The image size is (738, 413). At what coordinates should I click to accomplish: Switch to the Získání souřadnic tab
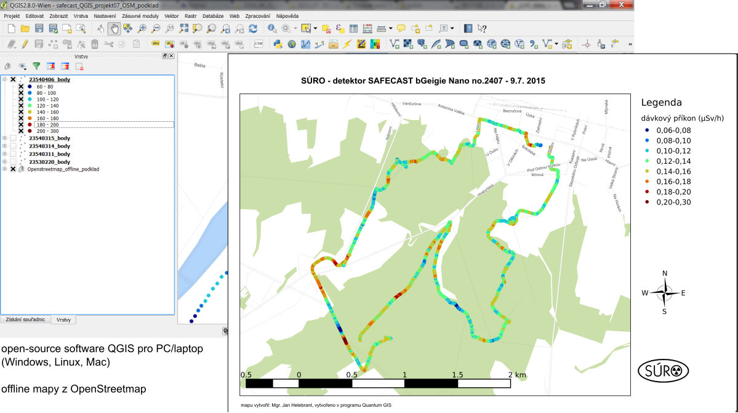[x=25, y=319]
